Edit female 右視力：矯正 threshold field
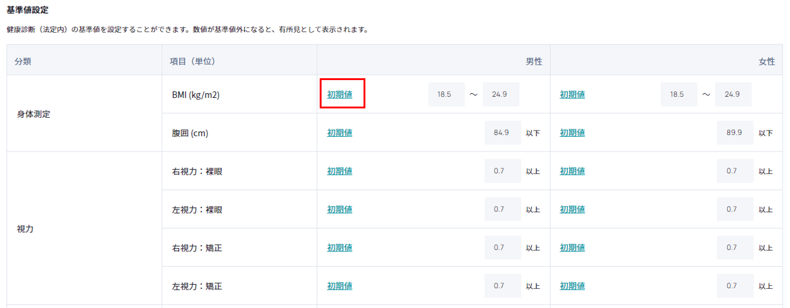790x308 pixels. pyautogui.click(x=736, y=248)
